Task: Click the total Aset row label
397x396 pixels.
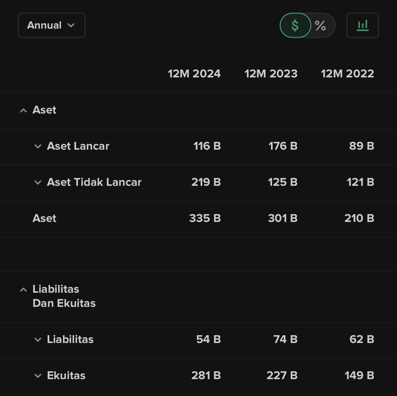Action: (44, 218)
